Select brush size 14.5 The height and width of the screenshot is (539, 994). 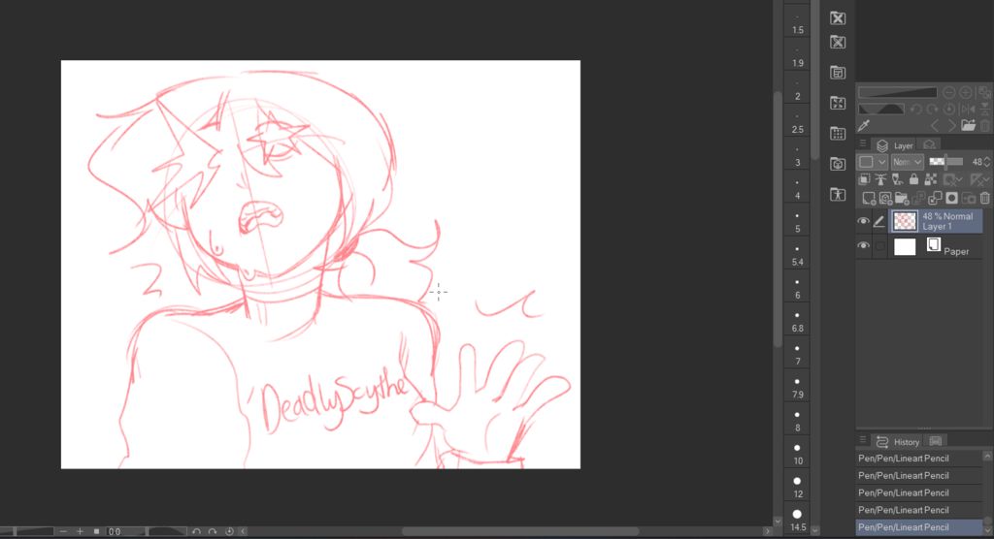click(798, 520)
